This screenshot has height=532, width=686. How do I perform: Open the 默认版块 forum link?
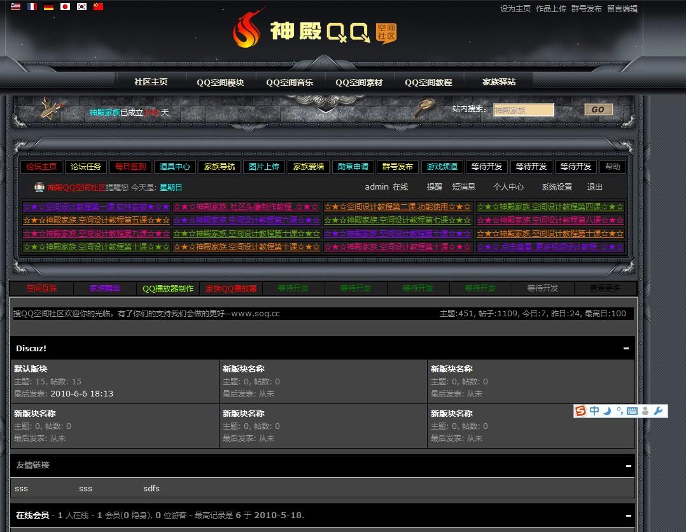(x=31, y=369)
